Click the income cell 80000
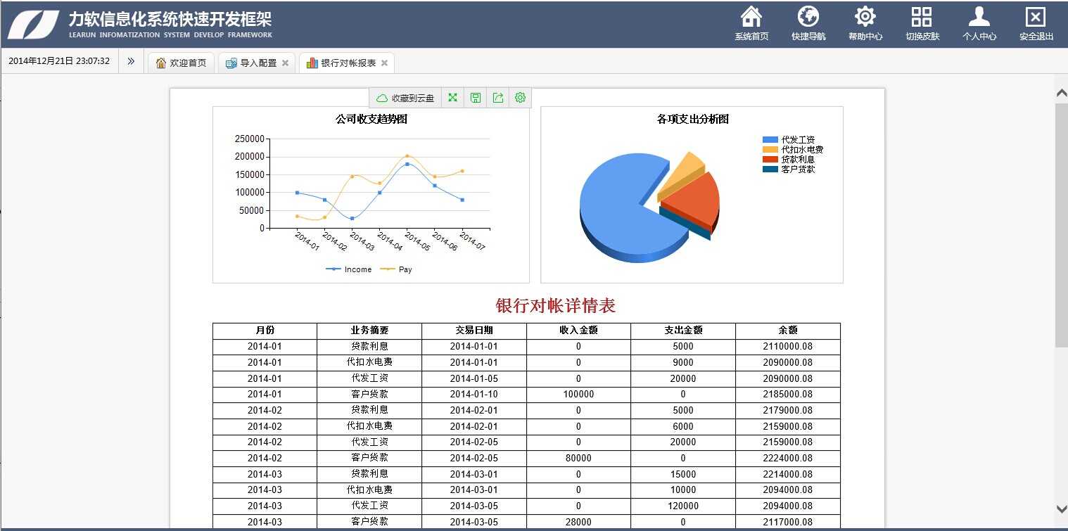This screenshot has width=1068, height=531. pos(578,459)
